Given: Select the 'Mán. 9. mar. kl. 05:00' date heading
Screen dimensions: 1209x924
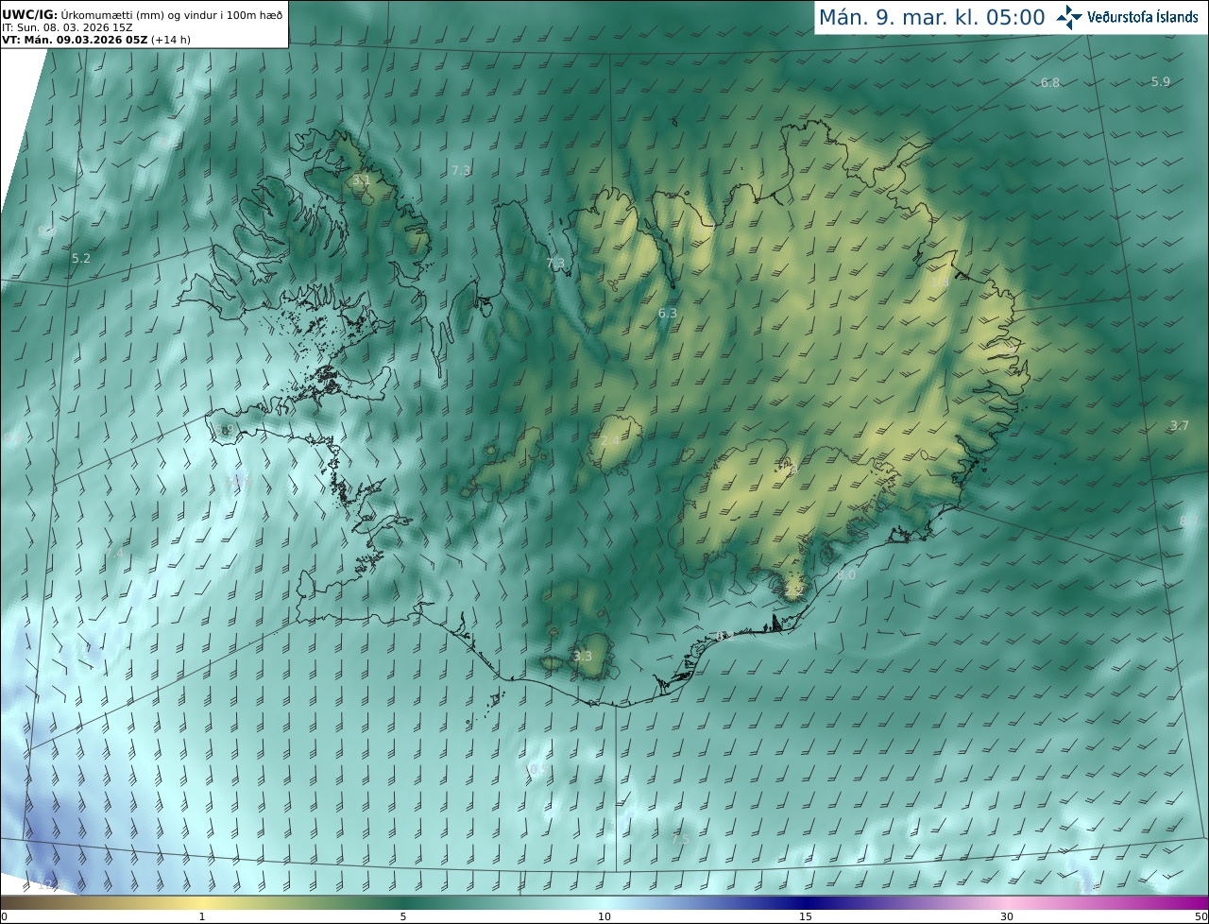Looking at the screenshot, I should pyautogui.click(x=931, y=17).
